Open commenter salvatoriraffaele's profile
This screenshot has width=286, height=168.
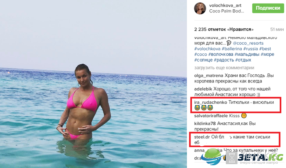click(x=211, y=116)
